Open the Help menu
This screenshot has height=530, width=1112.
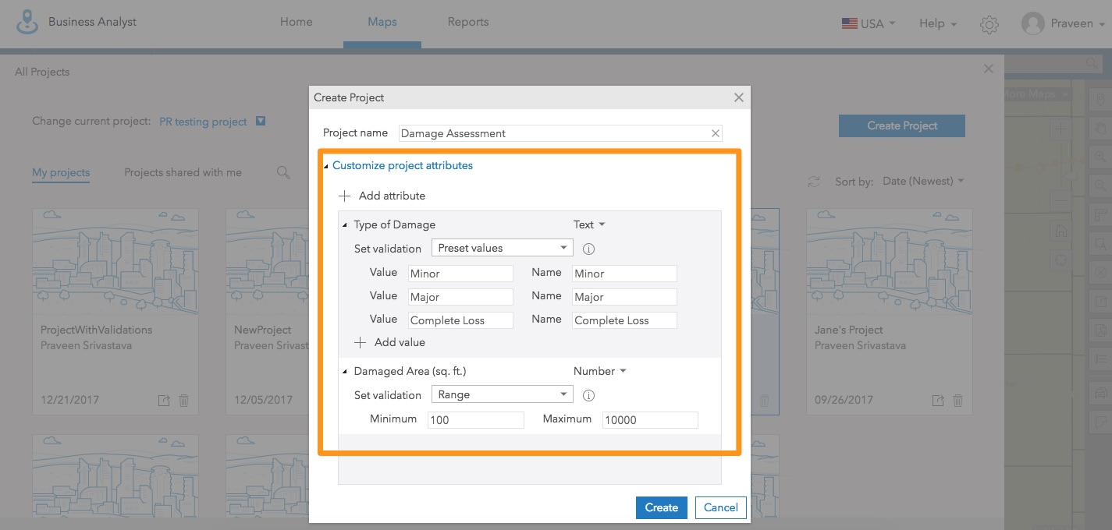pyautogui.click(x=937, y=23)
